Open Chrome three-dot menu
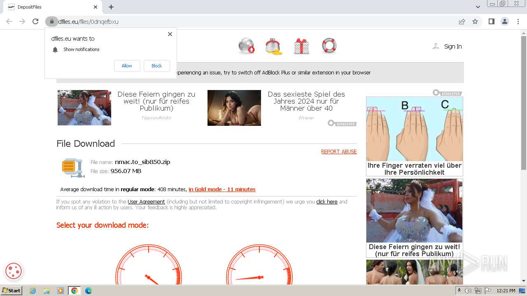 518,21
